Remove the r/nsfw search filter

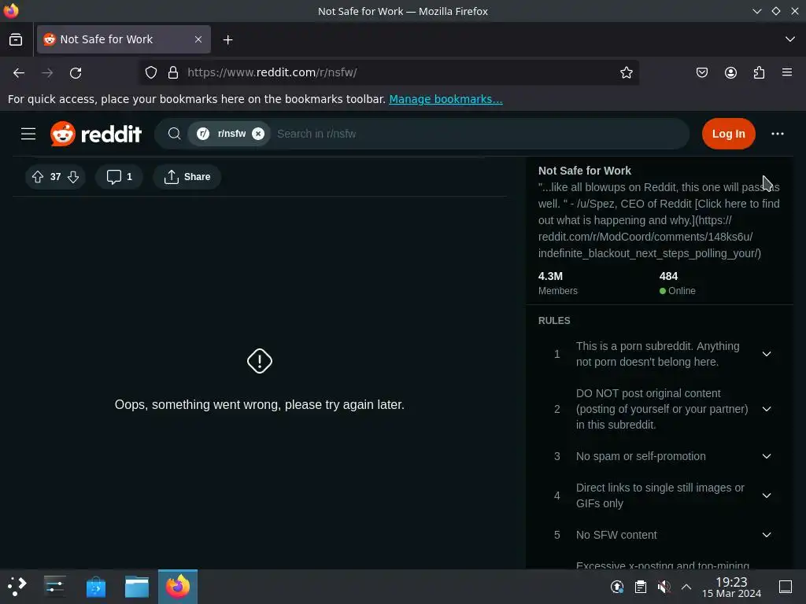click(258, 134)
